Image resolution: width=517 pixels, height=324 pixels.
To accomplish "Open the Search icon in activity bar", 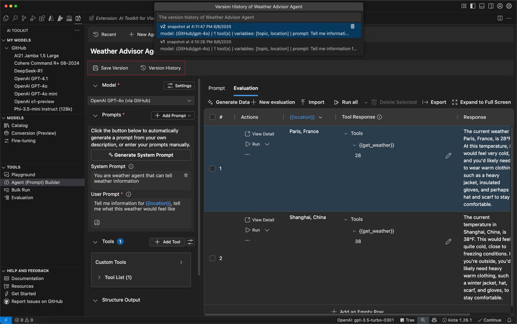I will [14, 19].
